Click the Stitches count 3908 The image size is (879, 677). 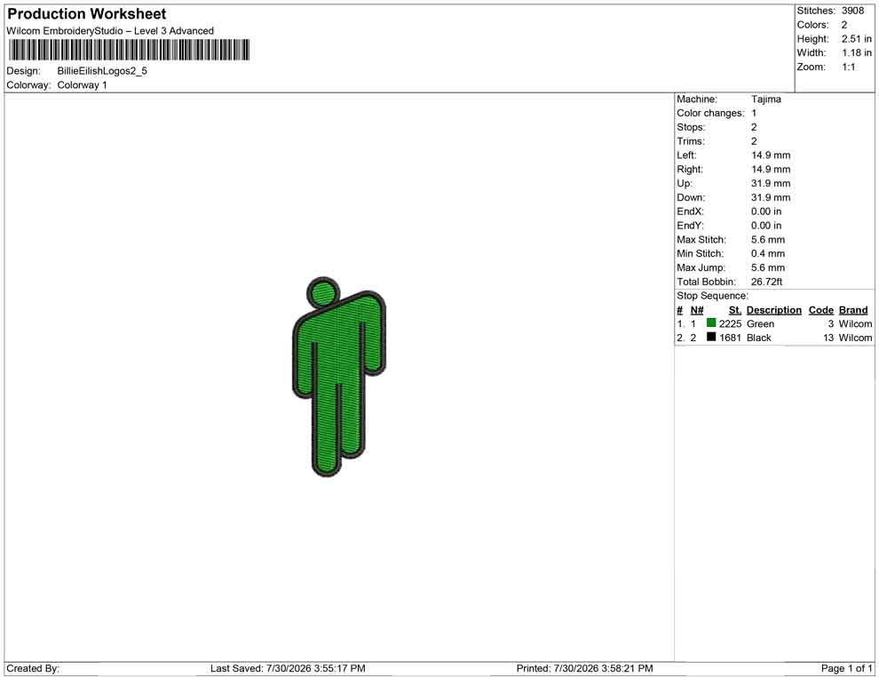click(x=852, y=11)
